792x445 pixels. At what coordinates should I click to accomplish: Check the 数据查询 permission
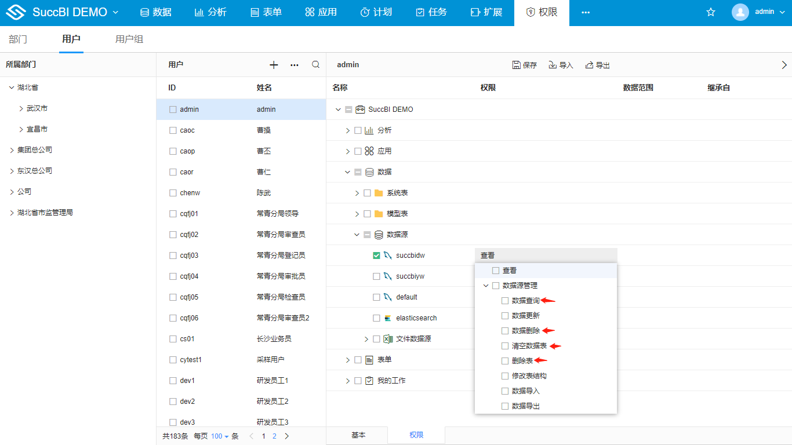point(505,301)
